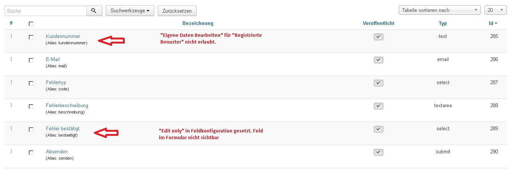Open the Fehlerbeschreibung field link
The height and width of the screenshot is (179, 512).
67,105
